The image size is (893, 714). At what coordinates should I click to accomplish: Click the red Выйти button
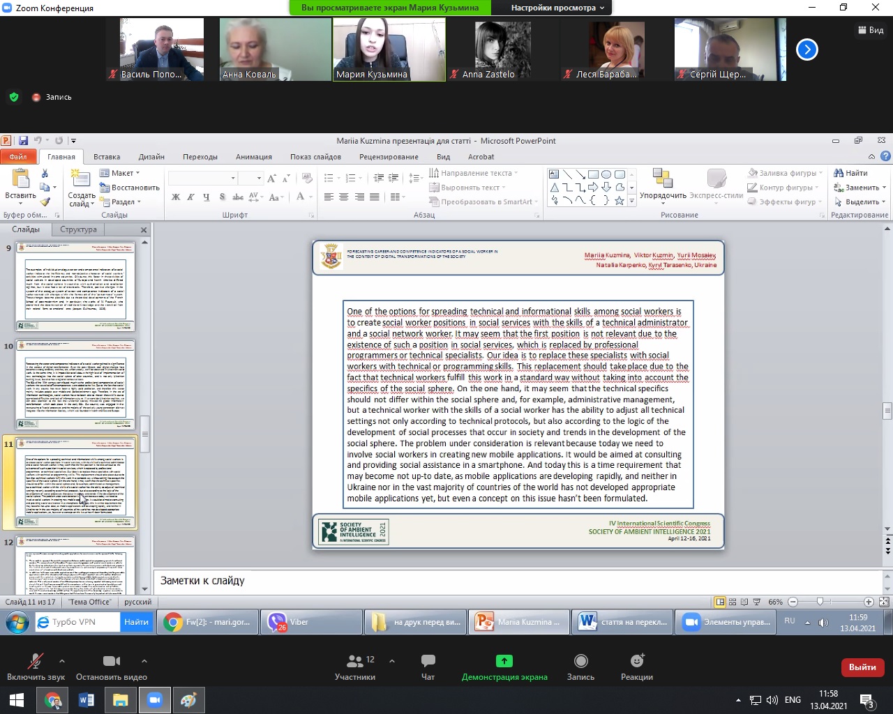point(862,667)
